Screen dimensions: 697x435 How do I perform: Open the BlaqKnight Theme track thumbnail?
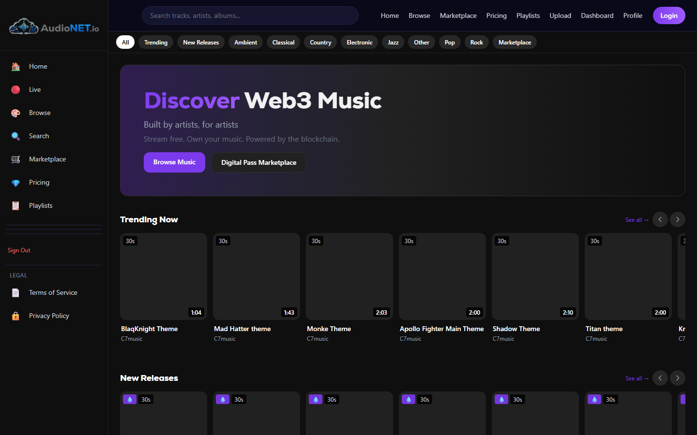pyautogui.click(x=164, y=276)
